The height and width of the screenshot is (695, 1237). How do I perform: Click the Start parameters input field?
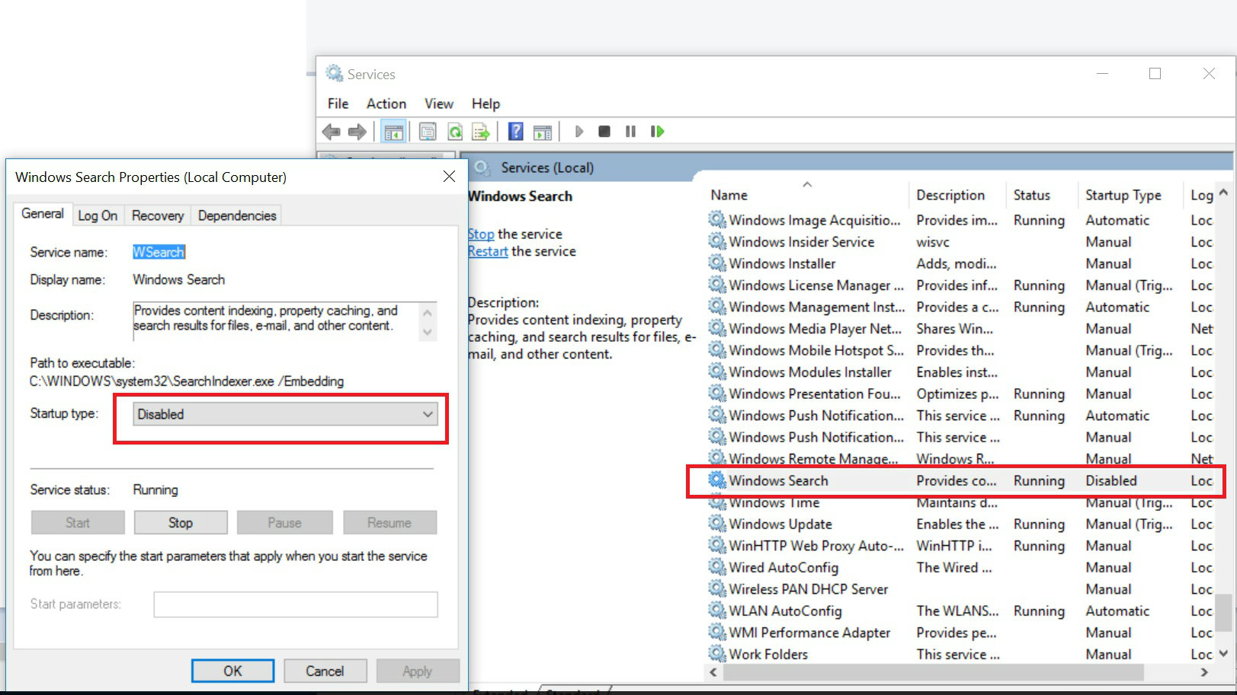point(296,604)
